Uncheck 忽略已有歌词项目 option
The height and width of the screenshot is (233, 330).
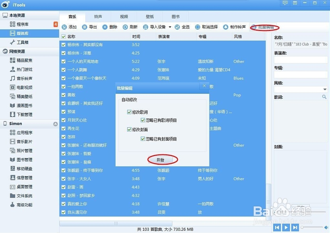(x=143, y=120)
